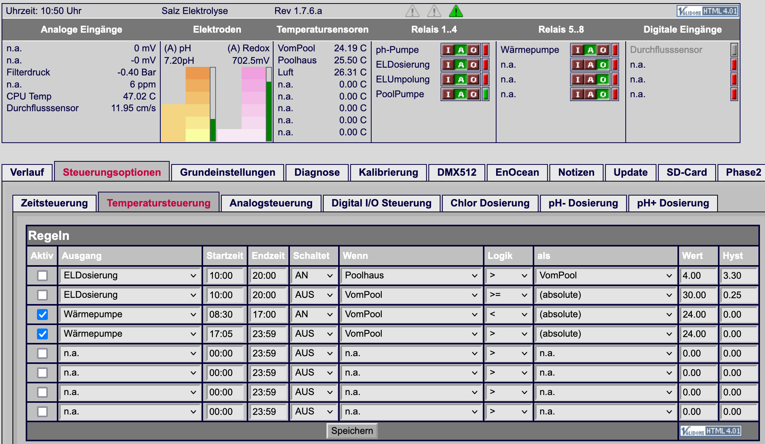Select the Analogsteuerung sub-tab

(x=271, y=203)
